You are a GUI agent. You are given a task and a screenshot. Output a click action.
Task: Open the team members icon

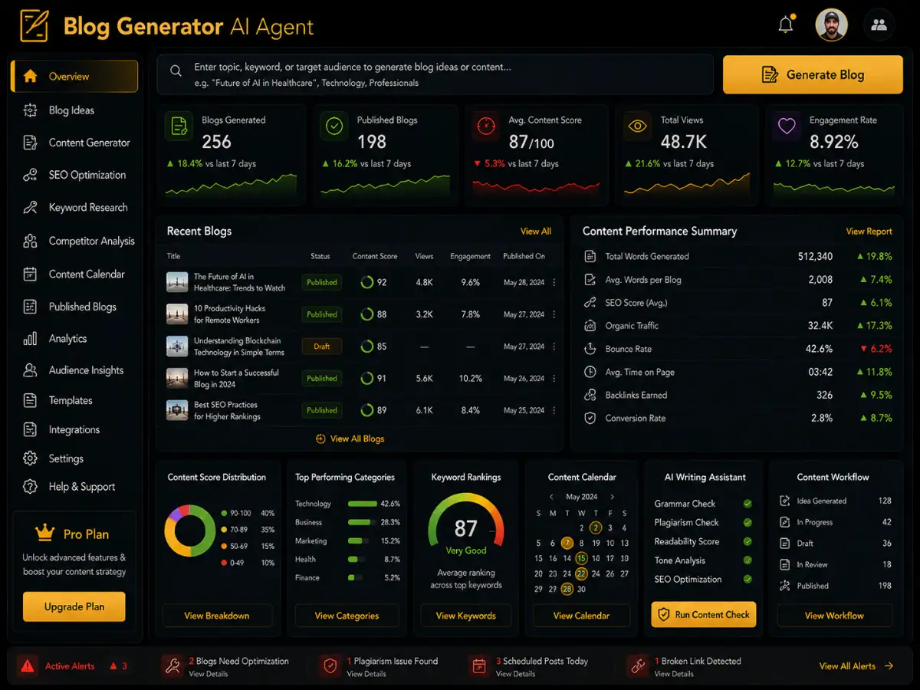(x=879, y=25)
